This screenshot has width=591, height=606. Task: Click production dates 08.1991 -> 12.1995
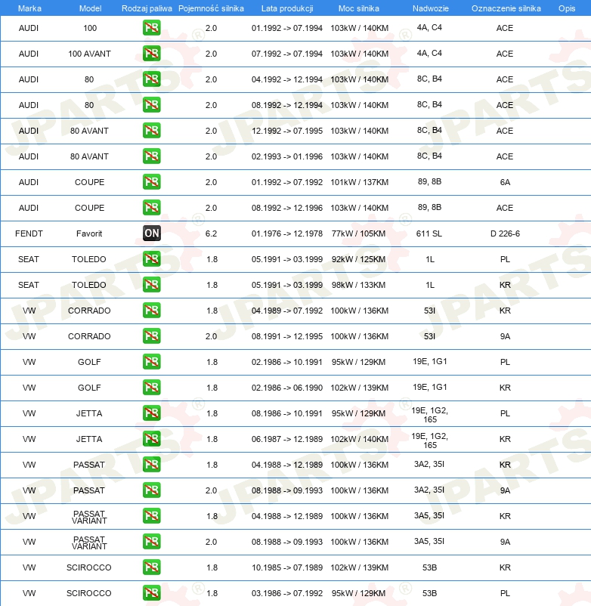point(287,336)
